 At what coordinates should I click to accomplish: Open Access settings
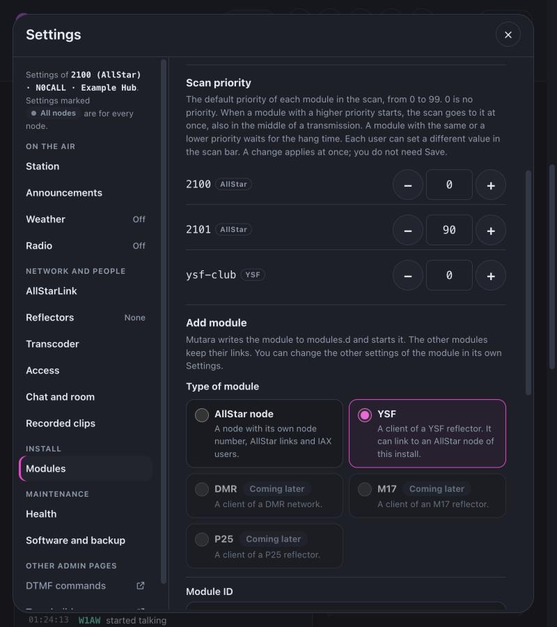86,371
